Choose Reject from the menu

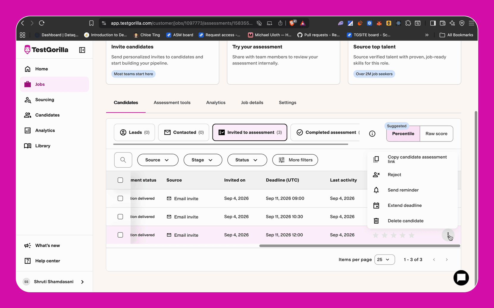click(x=412, y=175)
